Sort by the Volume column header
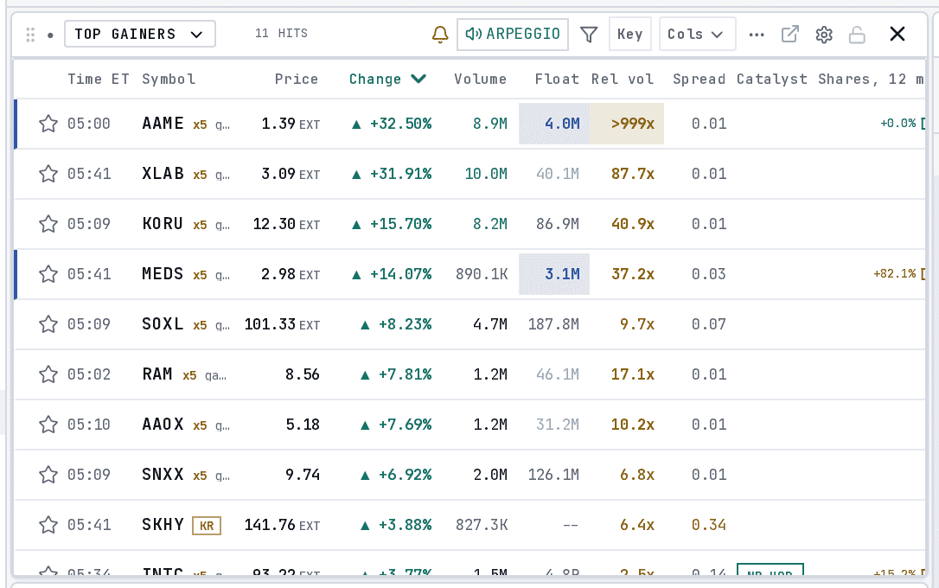The image size is (939, 588). click(480, 79)
